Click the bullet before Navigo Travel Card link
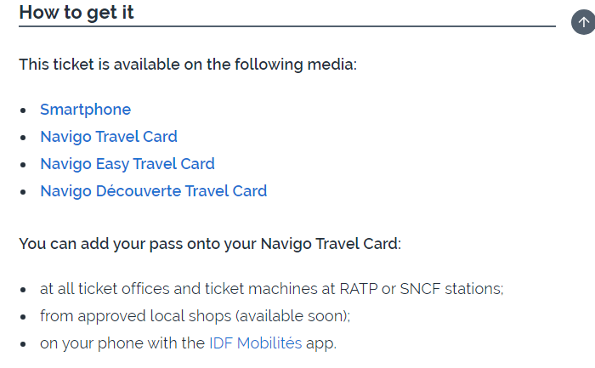 tap(23, 138)
